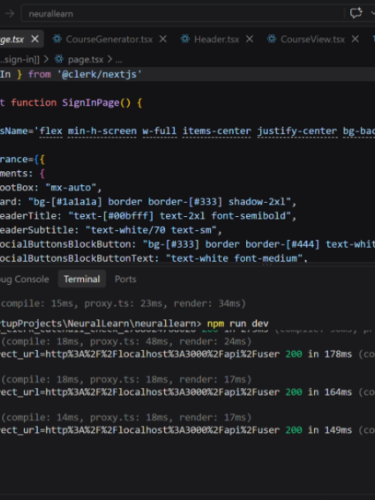Screen dimensions: 375x500
Task: Click the compile 14ms render 17ms line
Action: point(126,417)
